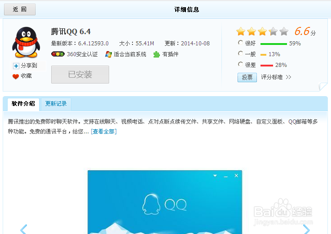This screenshot has width=331, height=234.
Task: Click the third gold rating star
Action: pos(262,31)
